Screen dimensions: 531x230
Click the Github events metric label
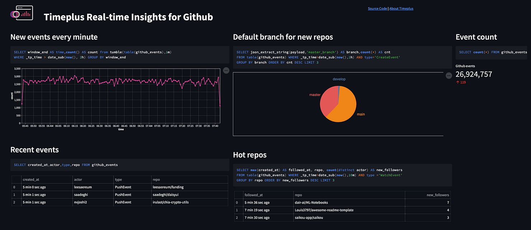[x=465, y=66]
